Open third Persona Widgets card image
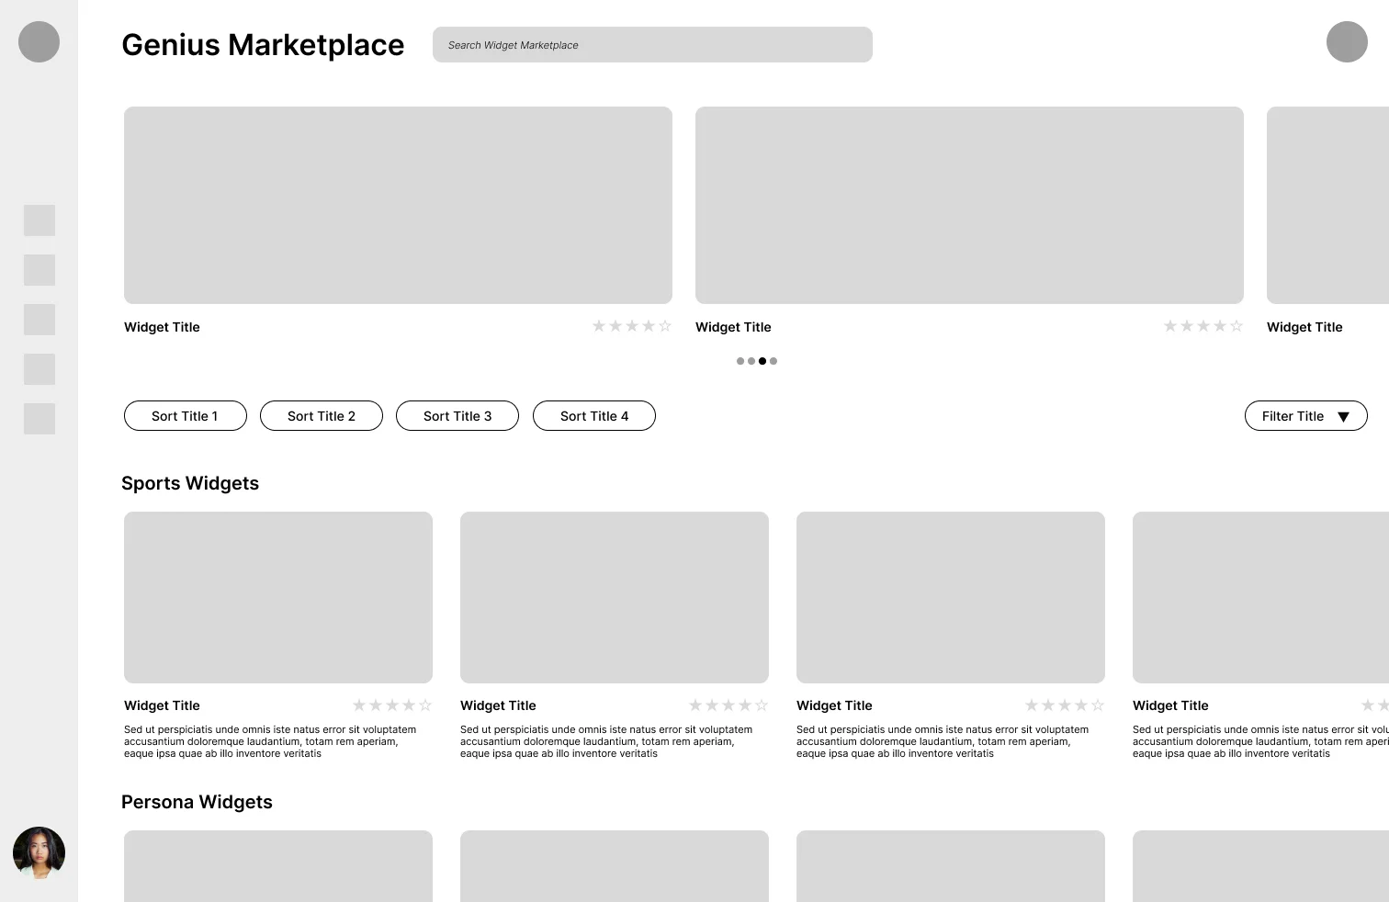This screenshot has height=902, width=1389. click(951, 866)
